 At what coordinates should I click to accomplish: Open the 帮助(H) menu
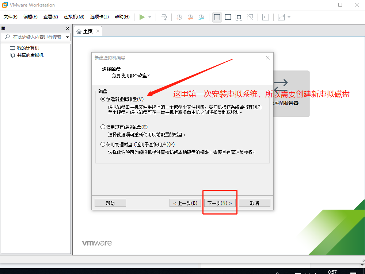click(122, 17)
